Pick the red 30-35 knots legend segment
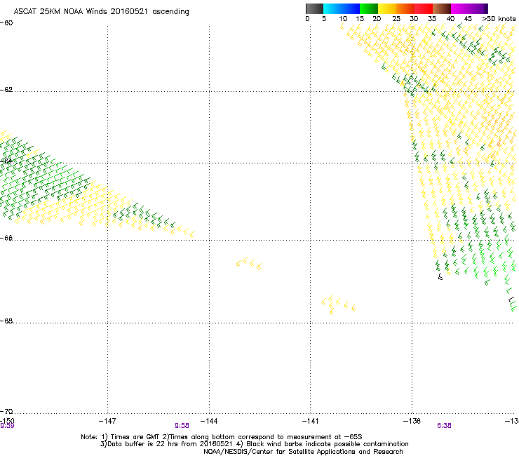The width and height of the screenshot is (519, 456). point(424,8)
